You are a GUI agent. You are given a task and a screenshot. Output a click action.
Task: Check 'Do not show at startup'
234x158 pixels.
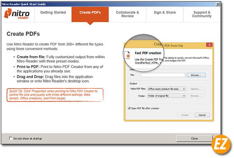pyautogui.click(x=11, y=138)
